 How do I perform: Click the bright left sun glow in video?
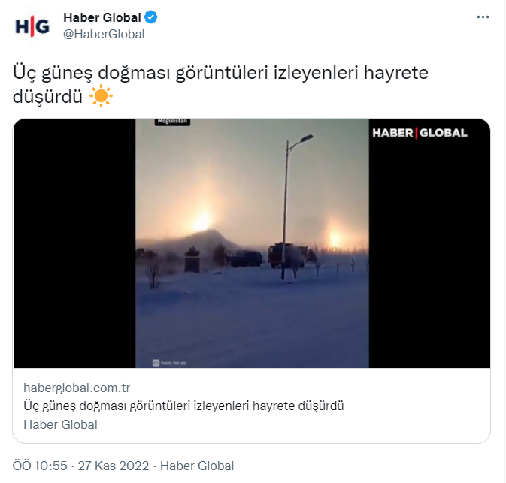[x=201, y=220]
